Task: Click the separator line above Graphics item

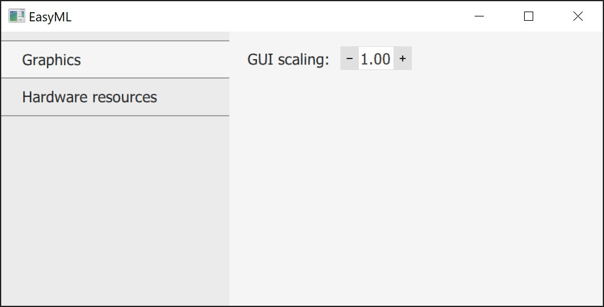Action: [115, 41]
